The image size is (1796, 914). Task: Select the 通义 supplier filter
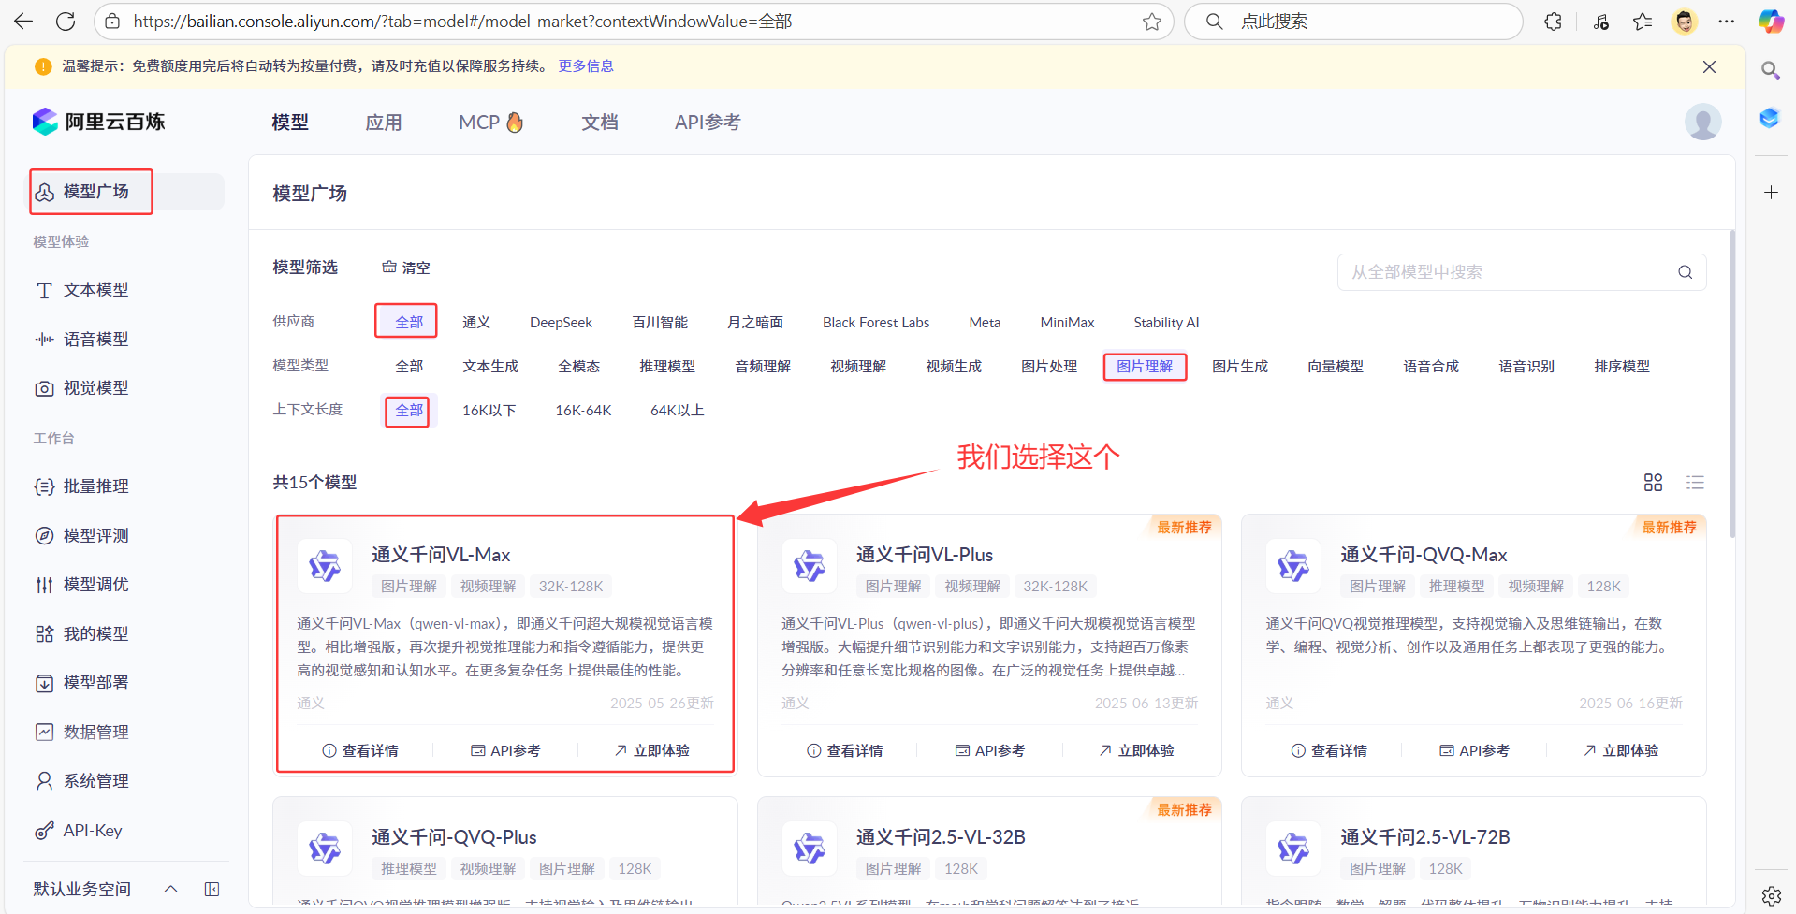[x=475, y=322]
